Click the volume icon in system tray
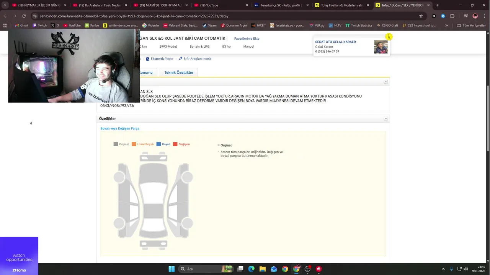Image resolution: width=490 pixels, height=275 pixels. click(x=466, y=269)
